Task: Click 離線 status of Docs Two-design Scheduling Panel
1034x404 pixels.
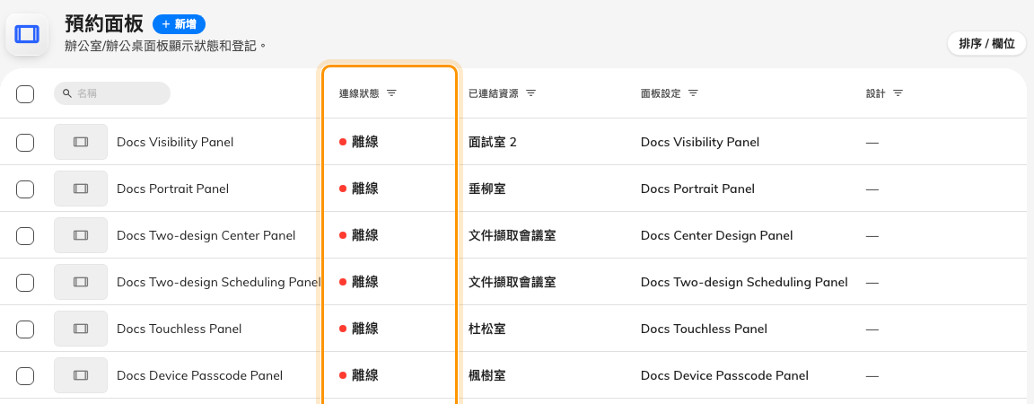Action: coord(359,283)
